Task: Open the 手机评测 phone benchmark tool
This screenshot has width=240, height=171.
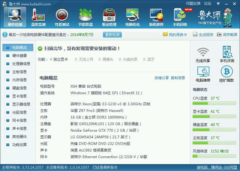Action: tap(227, 54)
